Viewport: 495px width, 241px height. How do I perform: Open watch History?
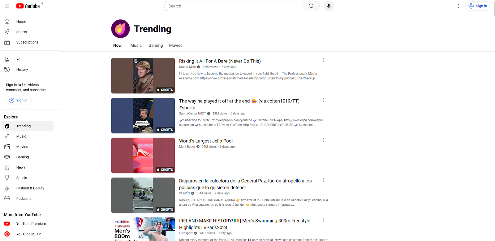(x=22, y=70)
